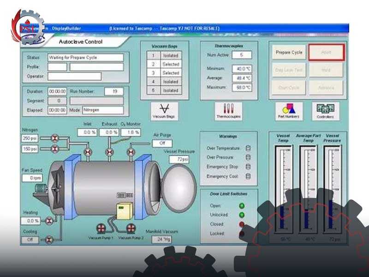369x277 pixels.
Task: Click the 250 psi Nitrogen valve
Action: coord(55,138)
